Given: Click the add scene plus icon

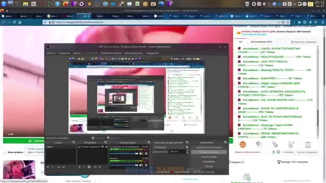Looking at the screenshot, I should [x=48, y=167].
